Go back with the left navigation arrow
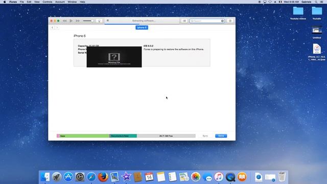 click(x=52, y=28)
